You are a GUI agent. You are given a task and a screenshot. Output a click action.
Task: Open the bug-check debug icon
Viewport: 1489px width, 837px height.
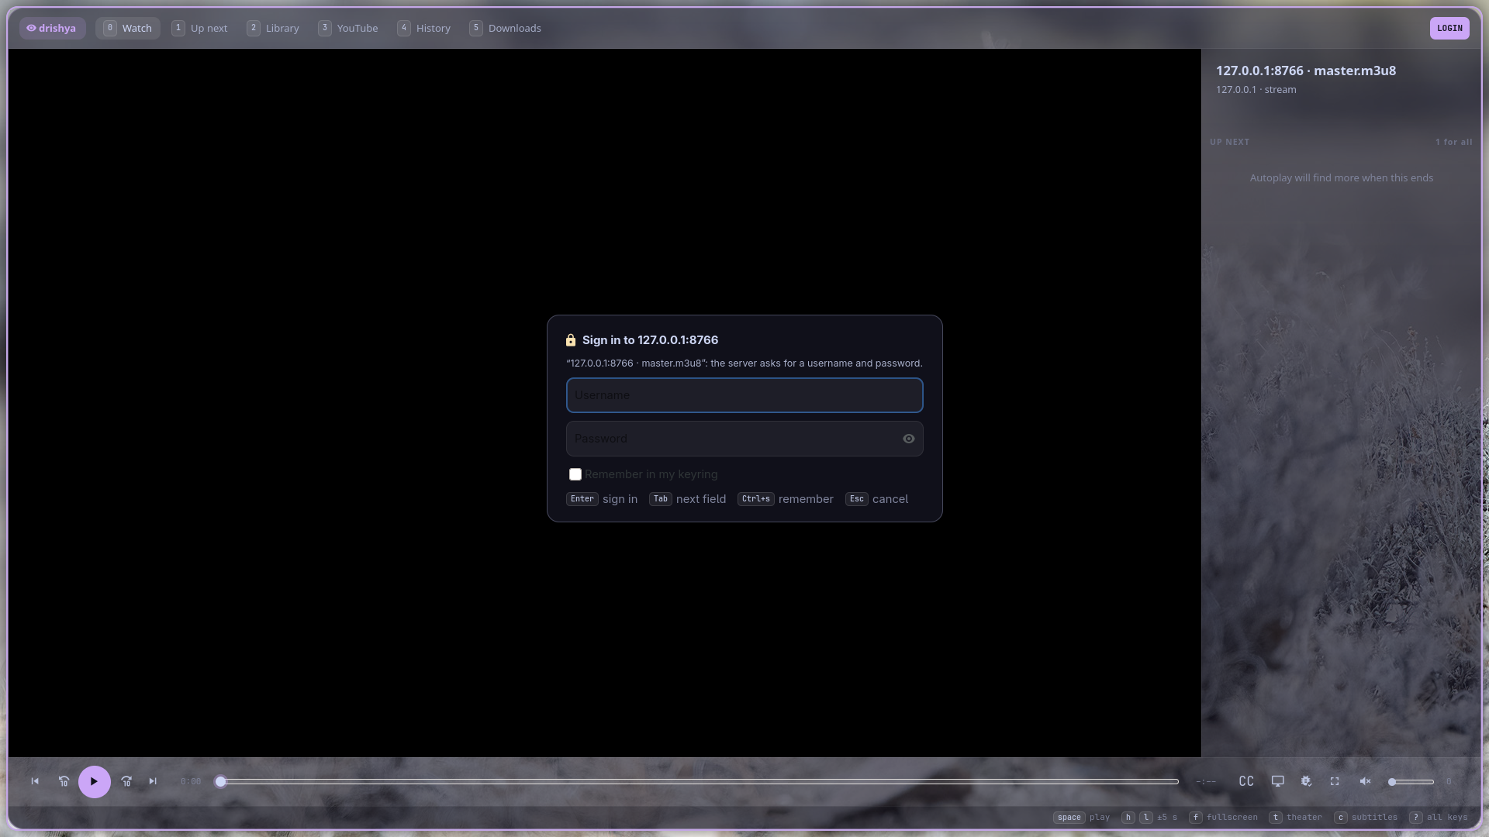[1306, 781]
